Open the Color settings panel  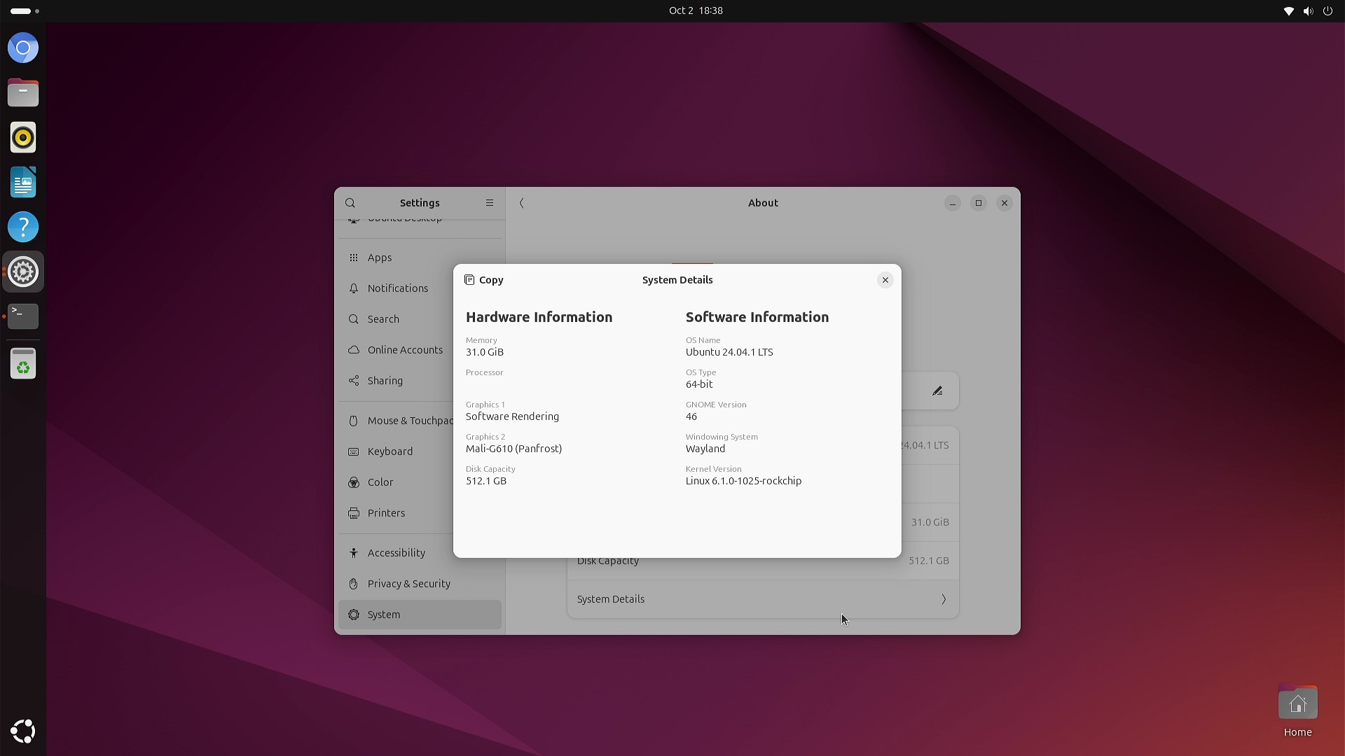pos(380,482)
